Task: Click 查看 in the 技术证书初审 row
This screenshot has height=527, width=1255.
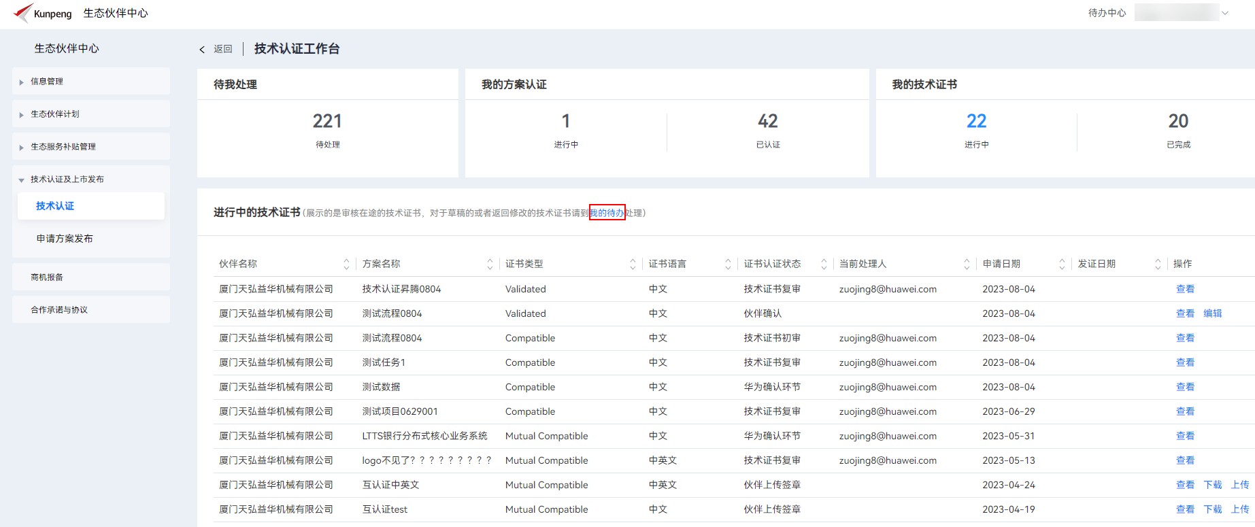Action: click(1185, 338)
